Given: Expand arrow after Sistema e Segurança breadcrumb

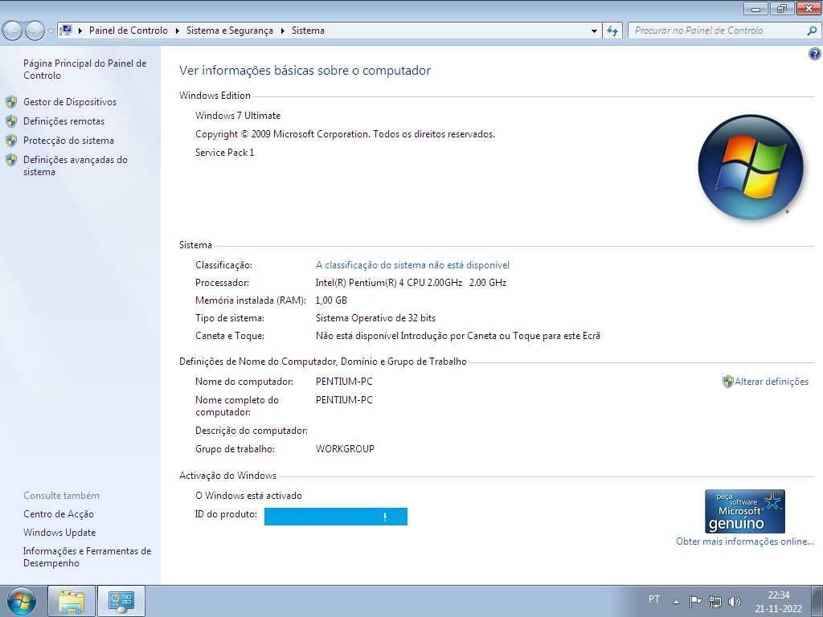Looking at the screenshot, I should 282,31.
